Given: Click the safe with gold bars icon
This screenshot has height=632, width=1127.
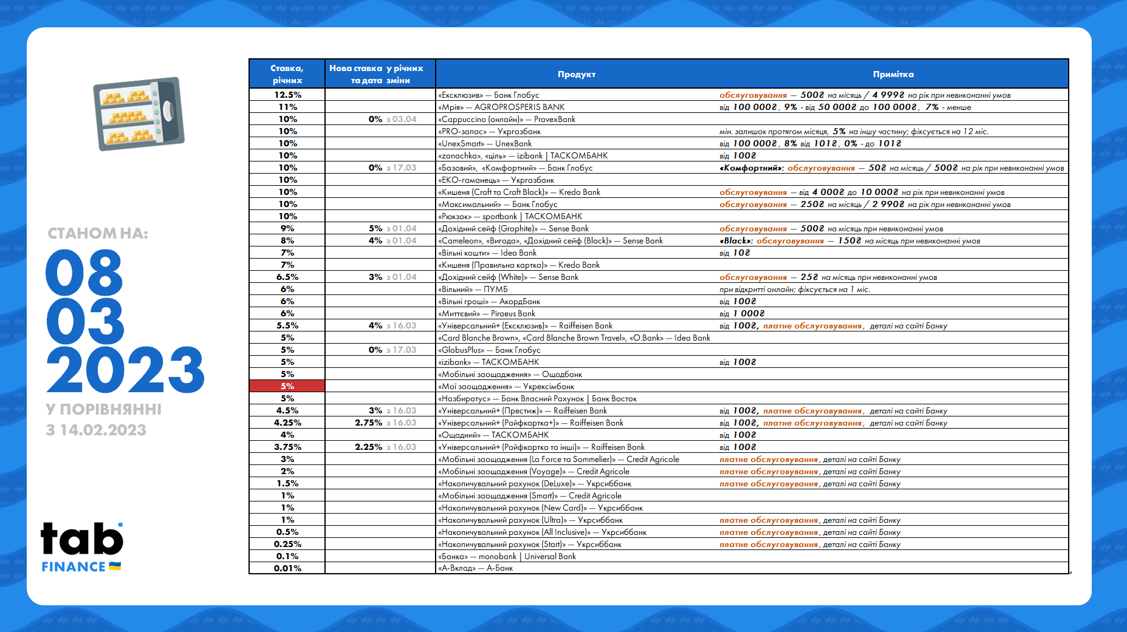Looking at the screenshot, I should pos(139,114).
